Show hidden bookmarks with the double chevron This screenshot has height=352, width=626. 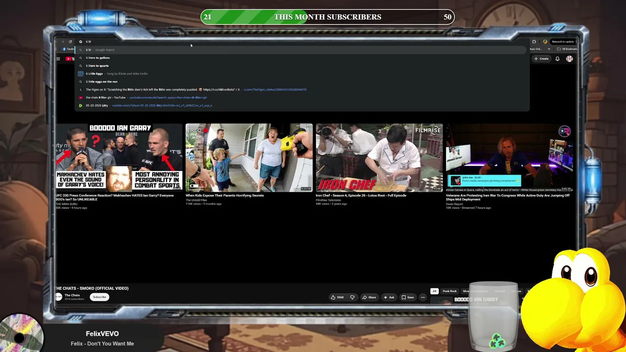pyautogui.click(x=549, y=49)
